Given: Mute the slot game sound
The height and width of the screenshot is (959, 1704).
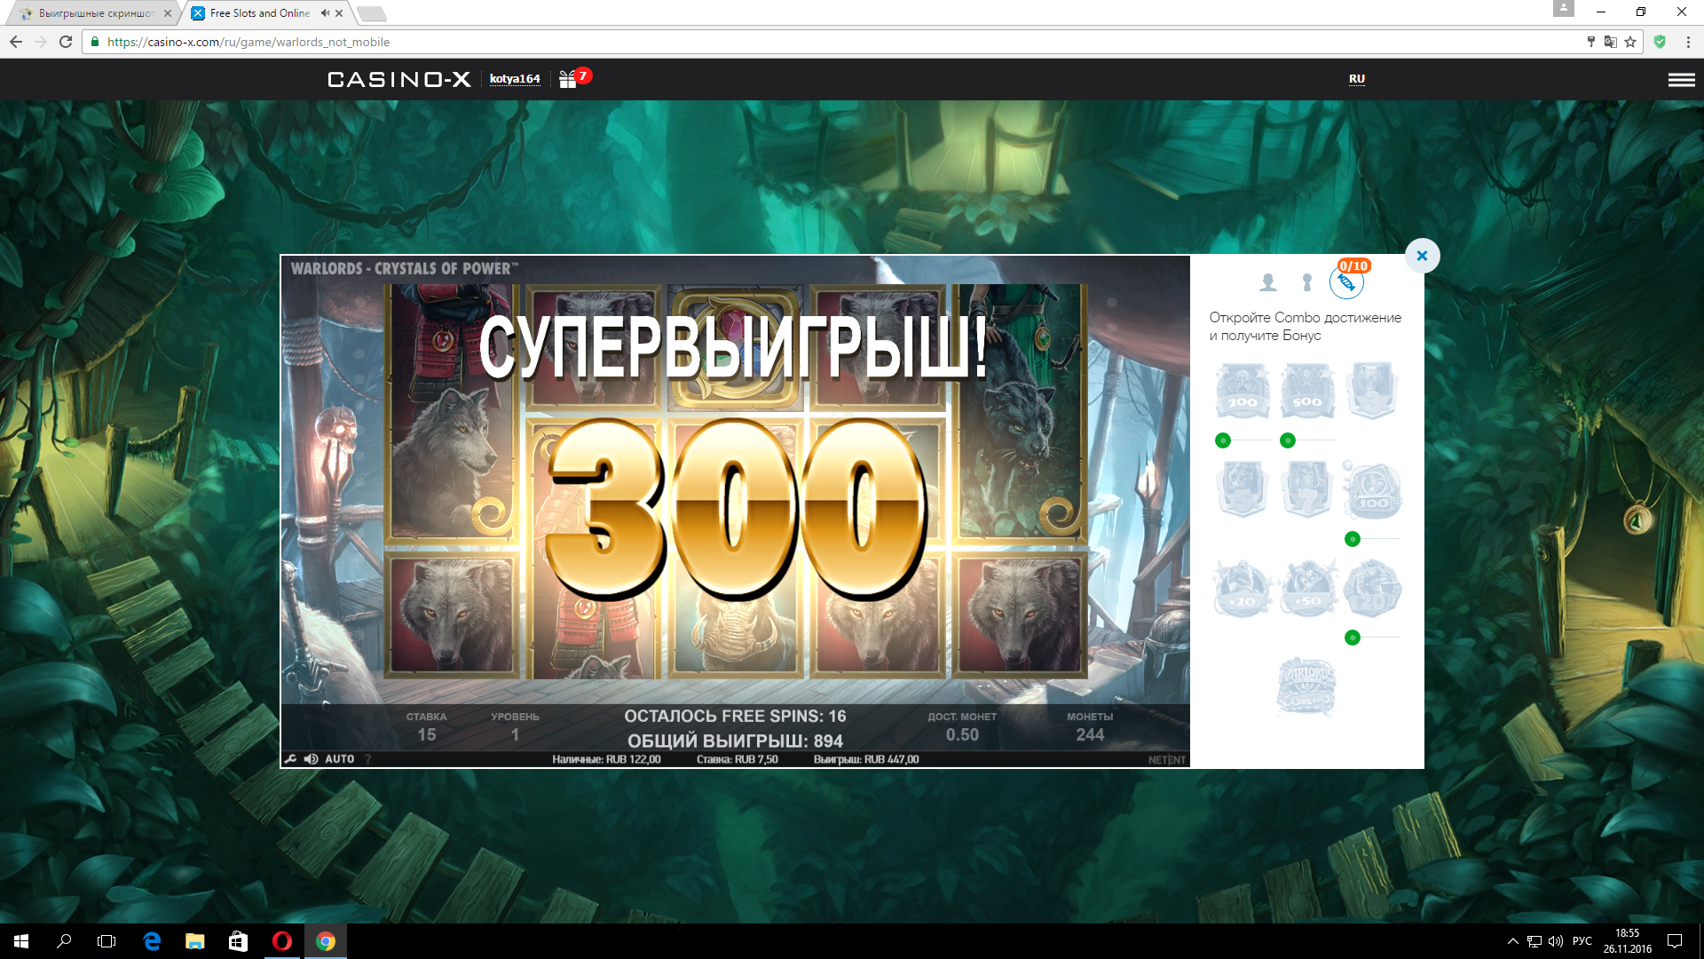Looking at the screenshot, I should click(311, 759).
